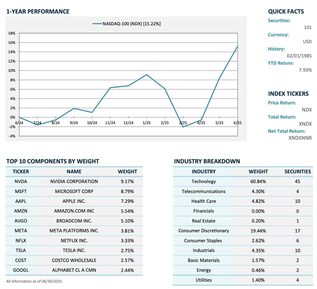
Task: Select Microsoft's weight '8.79%'
Action: pos(127,192)
